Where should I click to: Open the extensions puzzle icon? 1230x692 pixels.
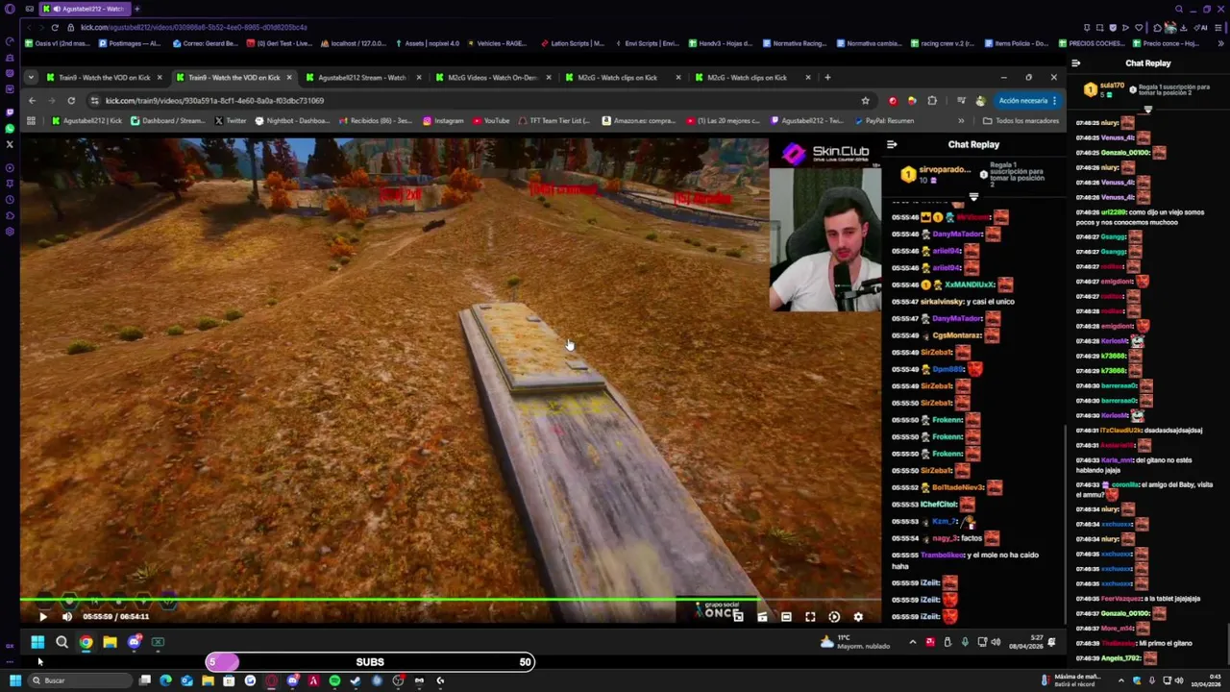(x=932, y=100)
